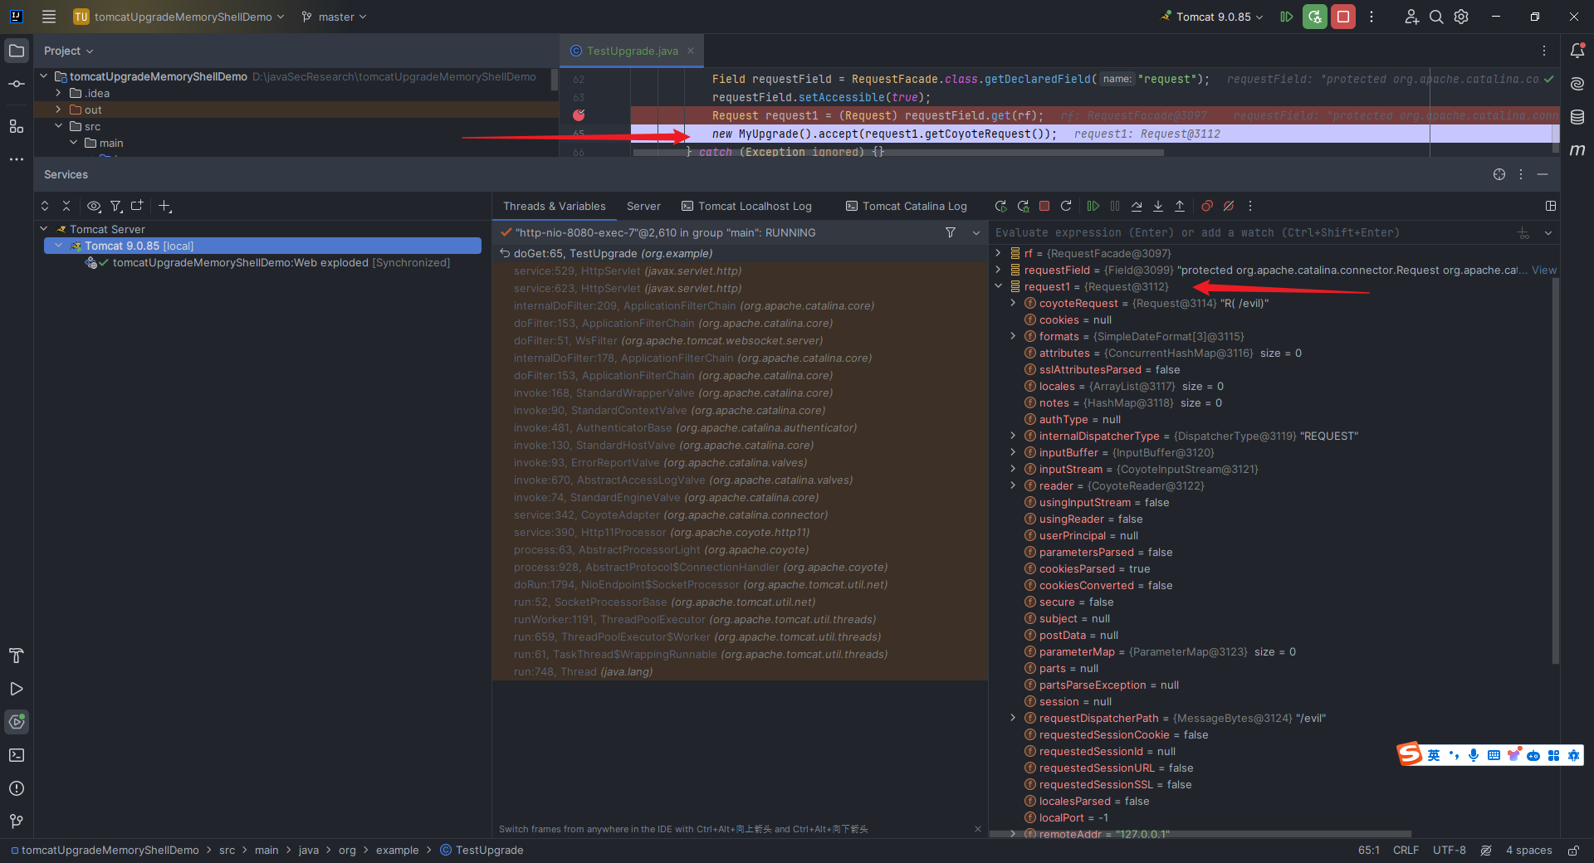Open more debugger actions menu
This screenshot has height=863, width=1594.
coord(1250,206)
